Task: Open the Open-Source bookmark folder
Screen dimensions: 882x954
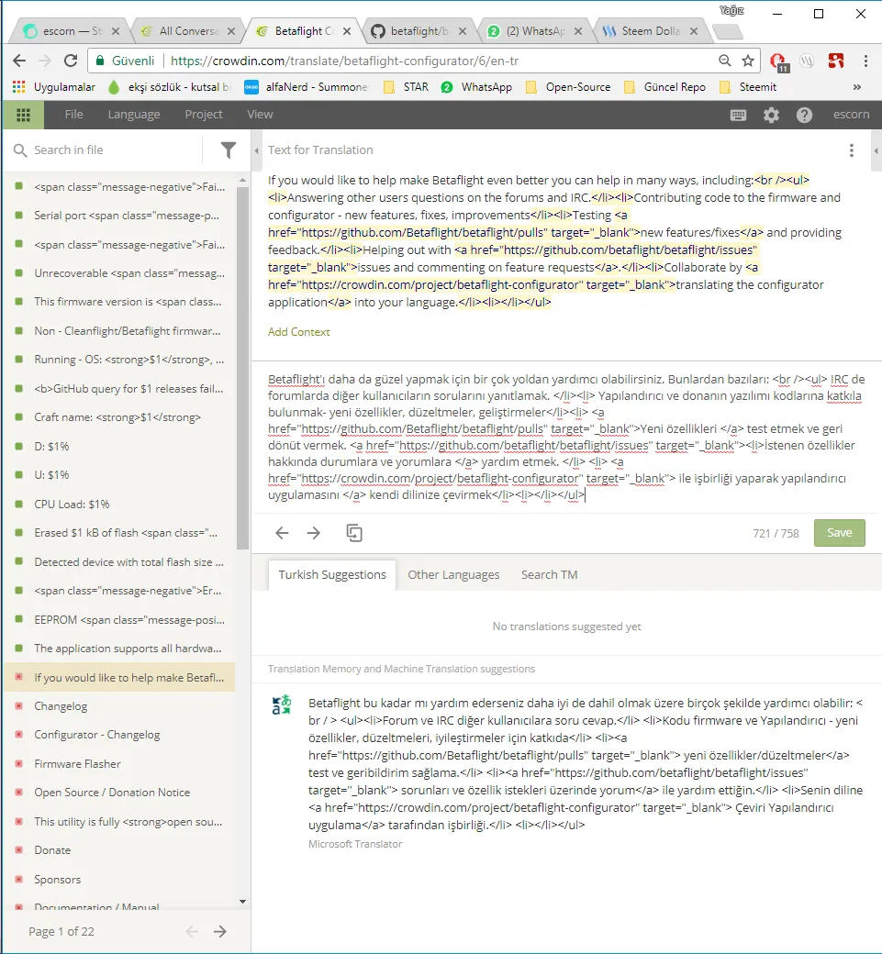Action: point(568,87)
